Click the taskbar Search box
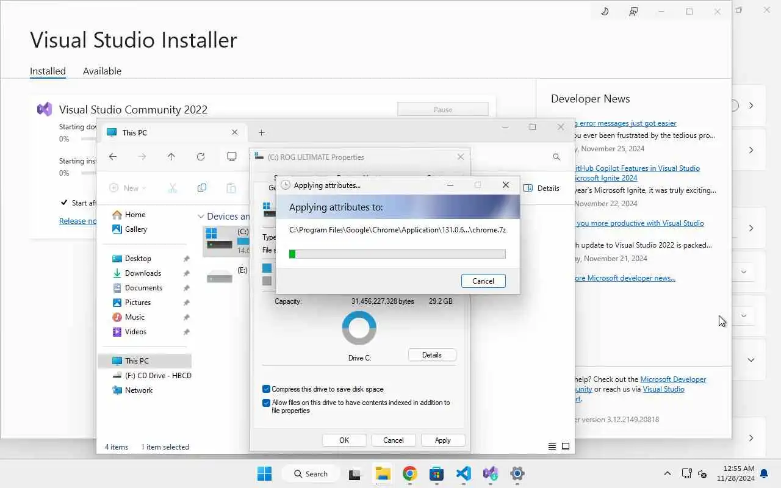 tap(311, 473)
